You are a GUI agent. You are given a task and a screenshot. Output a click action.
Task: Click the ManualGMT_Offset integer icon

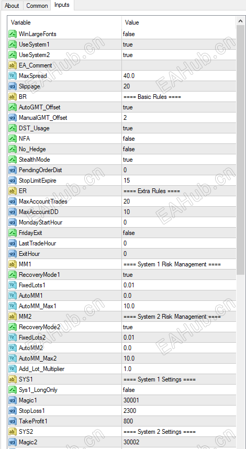click(x=13, y=118)
